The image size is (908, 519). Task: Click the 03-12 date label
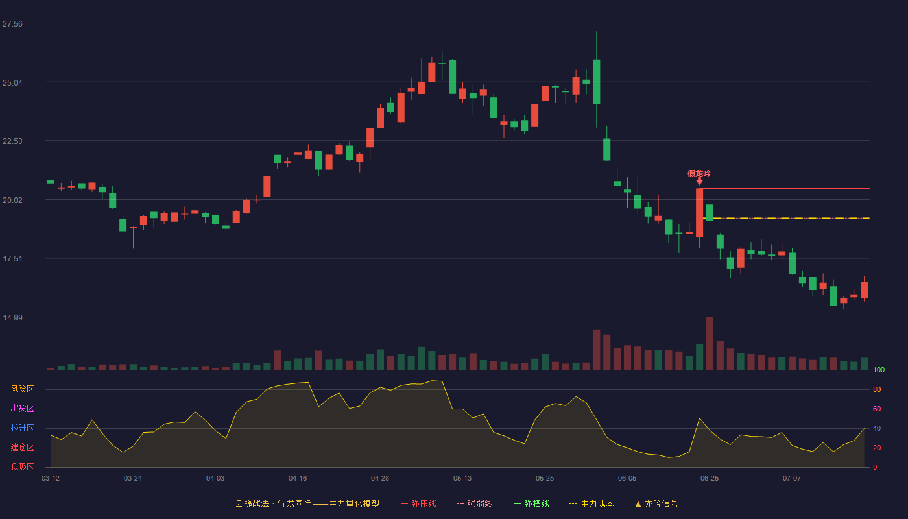(x=51, y=478)
